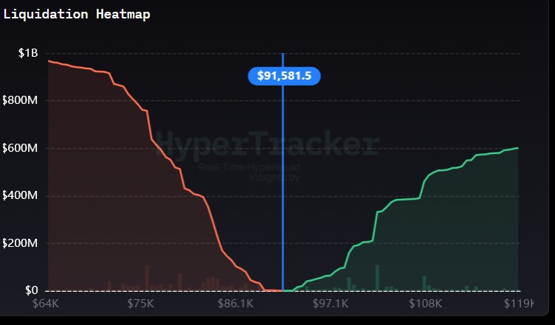Image resolution: width=555 pixels, height=325 pixels.
Task: Select the $0 y-axis label
Action: click(x=29, y=290)
